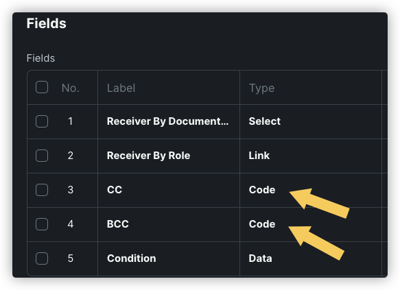Open the Select type dropdown in row 1
This screenshot has height=290, width=400.
pyautogui.click(x=311, y=121)
